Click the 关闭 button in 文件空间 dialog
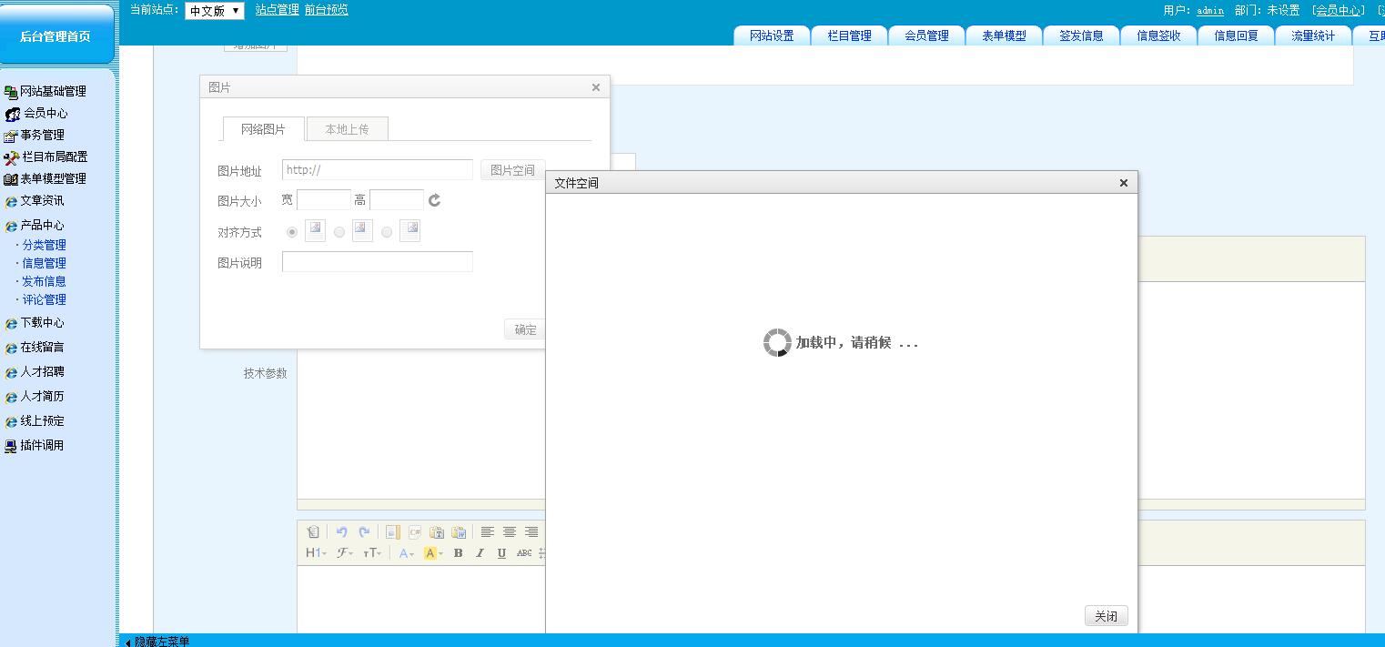This screenshot has width=1385, height=647. tap(1106, 616)
